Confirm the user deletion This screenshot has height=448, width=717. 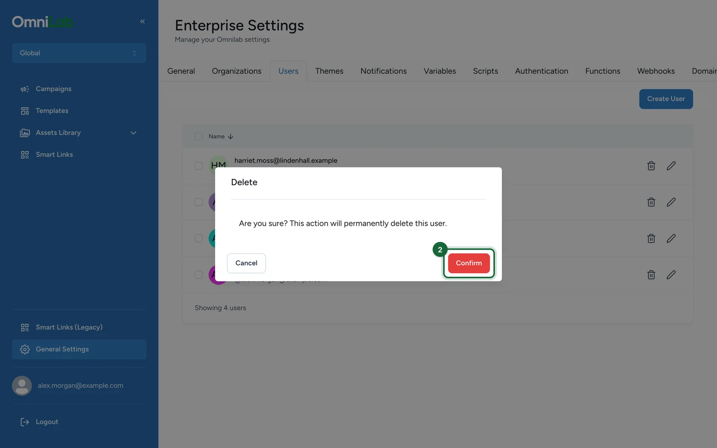pyautogui.click(x=469, y=263)
